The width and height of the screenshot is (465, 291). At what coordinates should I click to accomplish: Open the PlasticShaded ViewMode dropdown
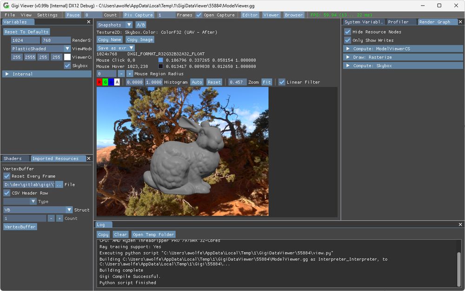tap(41, 49)
